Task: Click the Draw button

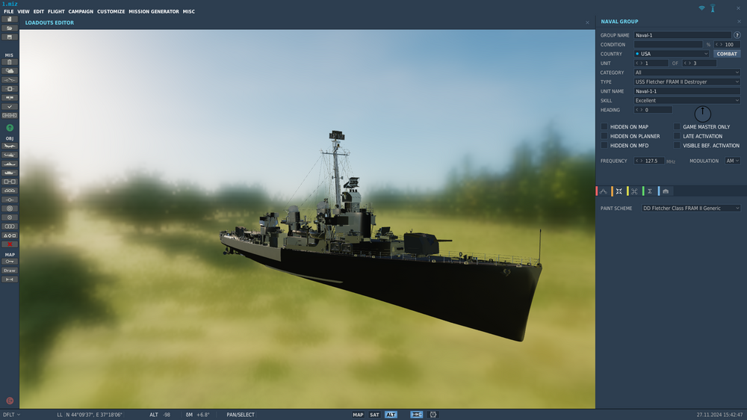Action: tap(10, 271)
